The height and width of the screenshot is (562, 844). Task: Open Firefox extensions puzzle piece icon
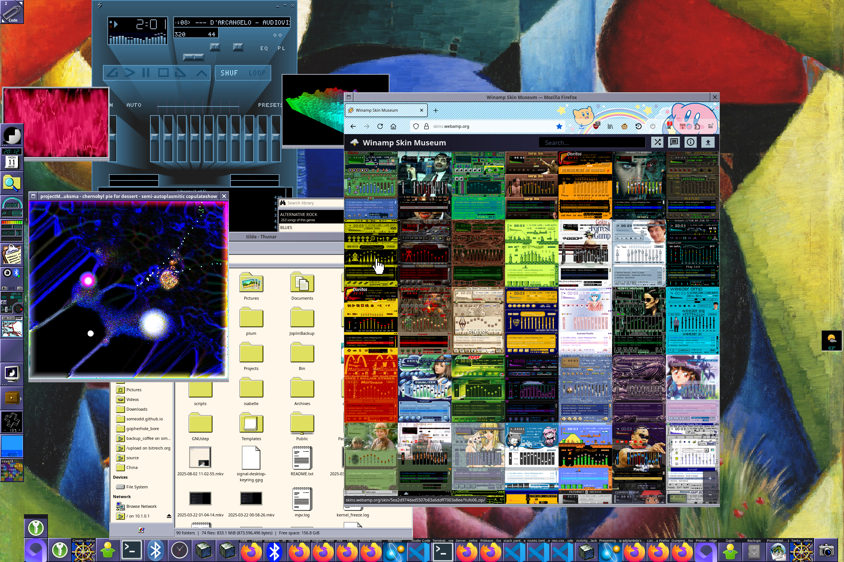click(x=697, y=126)
